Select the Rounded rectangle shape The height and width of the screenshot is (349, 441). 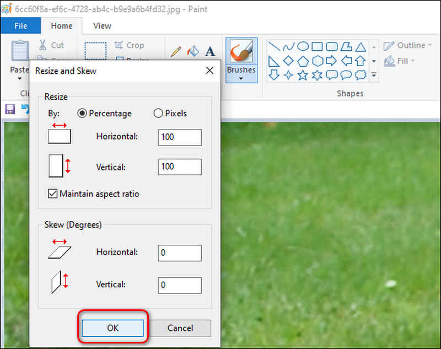point(332,46)
